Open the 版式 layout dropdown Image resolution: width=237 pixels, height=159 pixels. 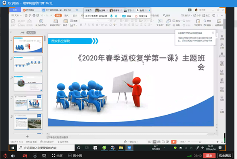pos(65,25)
